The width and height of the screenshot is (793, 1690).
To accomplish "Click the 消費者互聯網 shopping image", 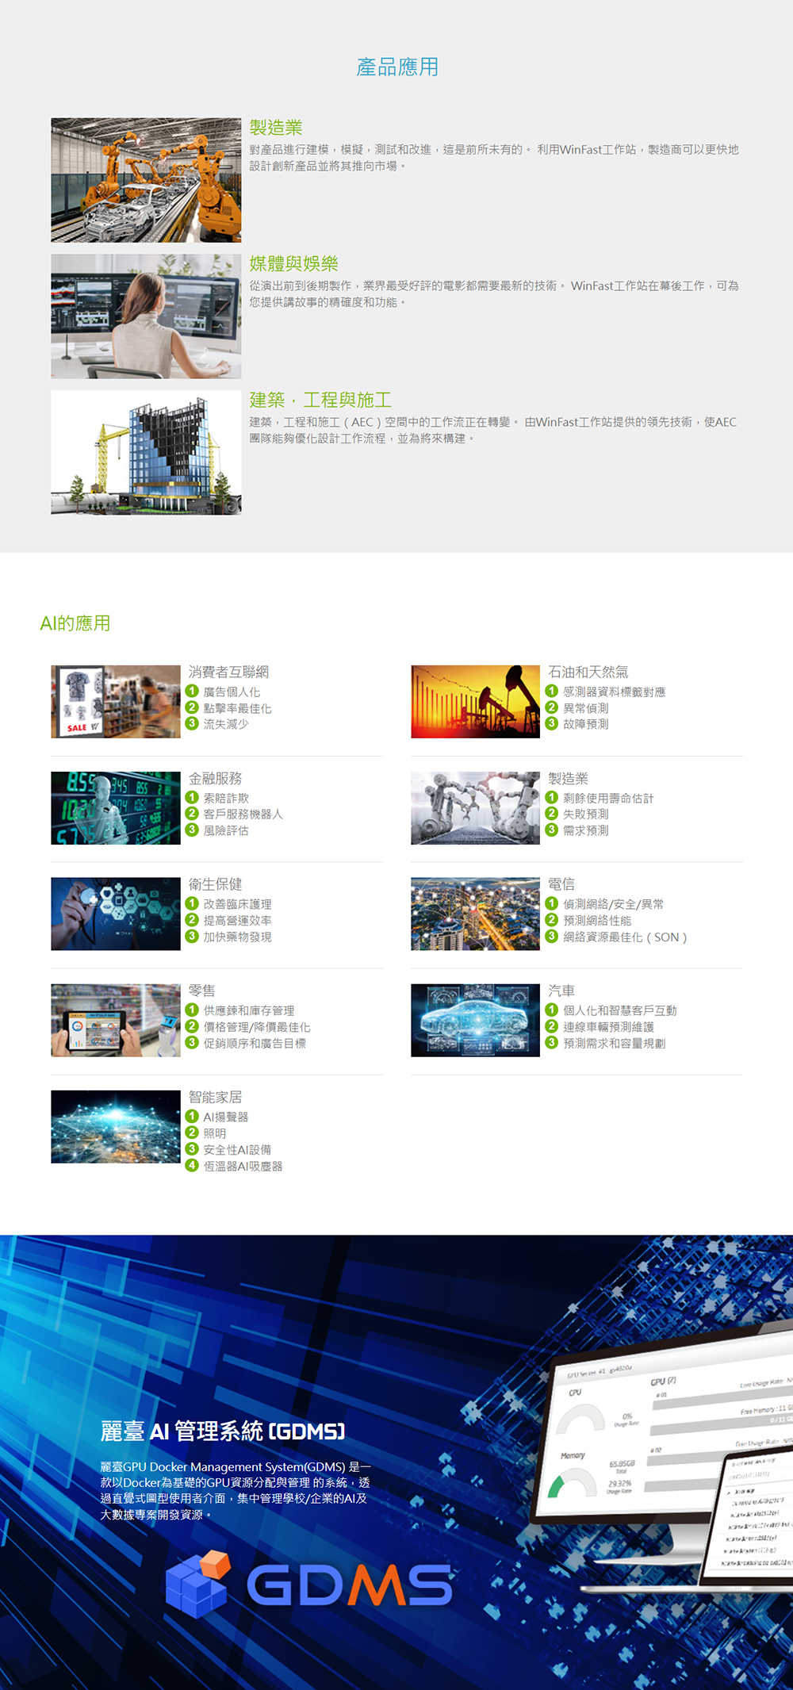I will 116,702.
